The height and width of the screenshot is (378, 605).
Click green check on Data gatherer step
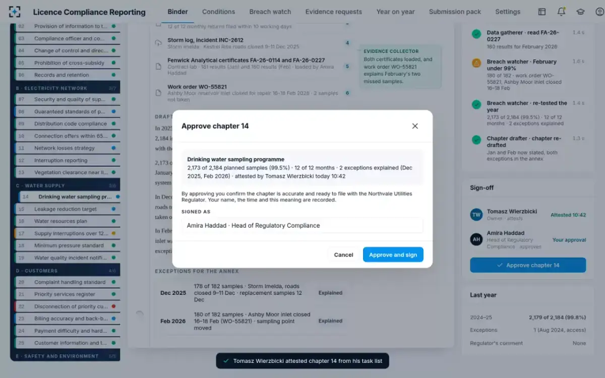(476, 34)
